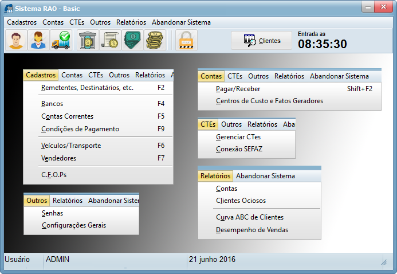Viewport: 397px width, 274px height.
Task: Choose the C.F.O.Ps entry
Action: [x=98, y=175]
